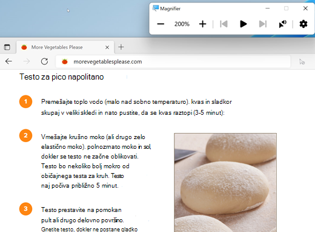Go forward in browser history

point(27,61)
